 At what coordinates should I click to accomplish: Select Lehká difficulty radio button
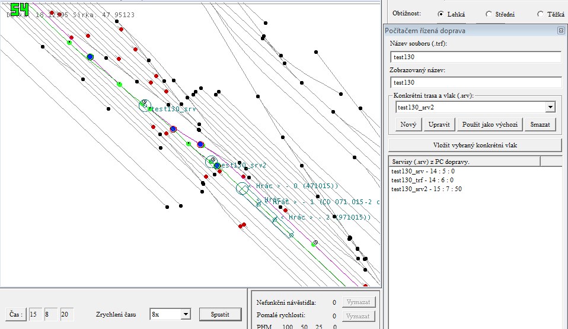[x=441, y=14]
